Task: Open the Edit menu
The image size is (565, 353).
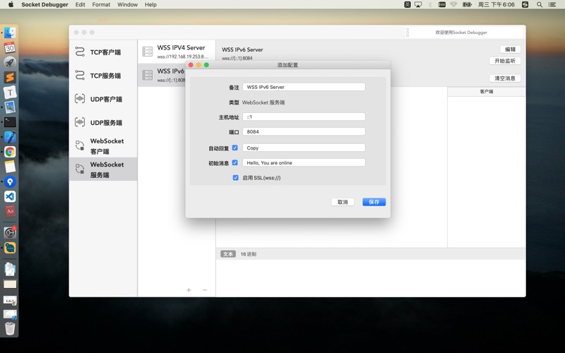Action: pyautogui.click(x=80, y=5)
